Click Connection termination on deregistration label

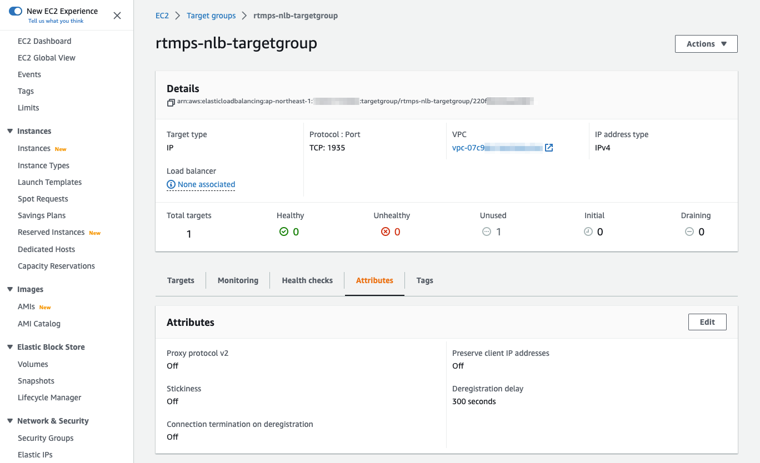click(x=240, y=424)
